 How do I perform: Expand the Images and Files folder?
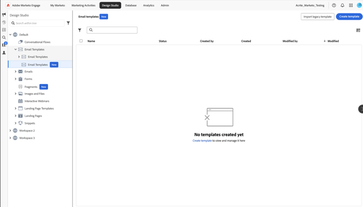16,93
